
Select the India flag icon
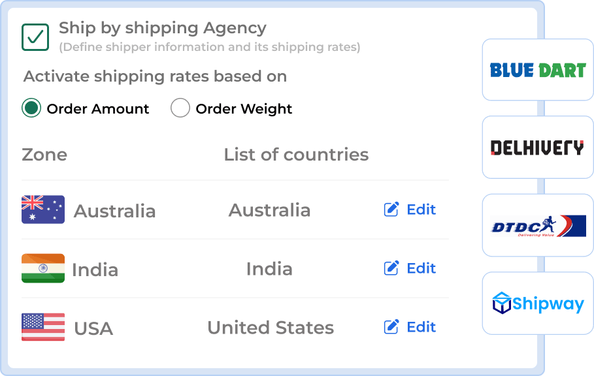[42, 268]
